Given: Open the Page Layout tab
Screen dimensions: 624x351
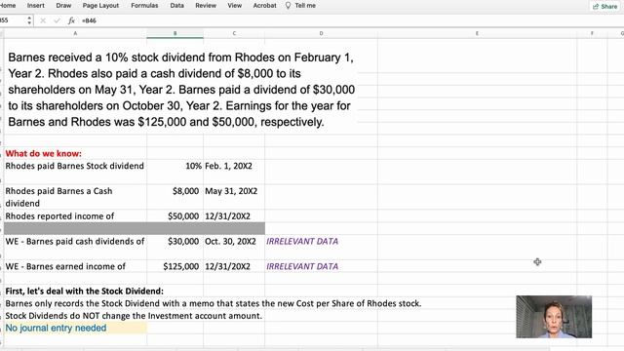Looking at the screenshot, I should coord(100,6).
